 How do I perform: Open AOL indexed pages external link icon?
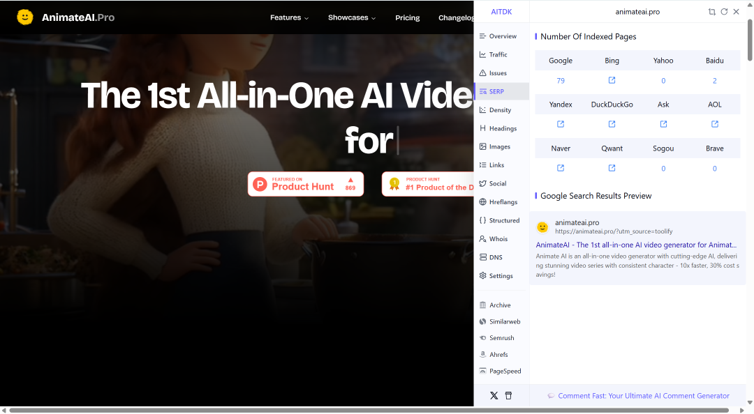[715, 124]
